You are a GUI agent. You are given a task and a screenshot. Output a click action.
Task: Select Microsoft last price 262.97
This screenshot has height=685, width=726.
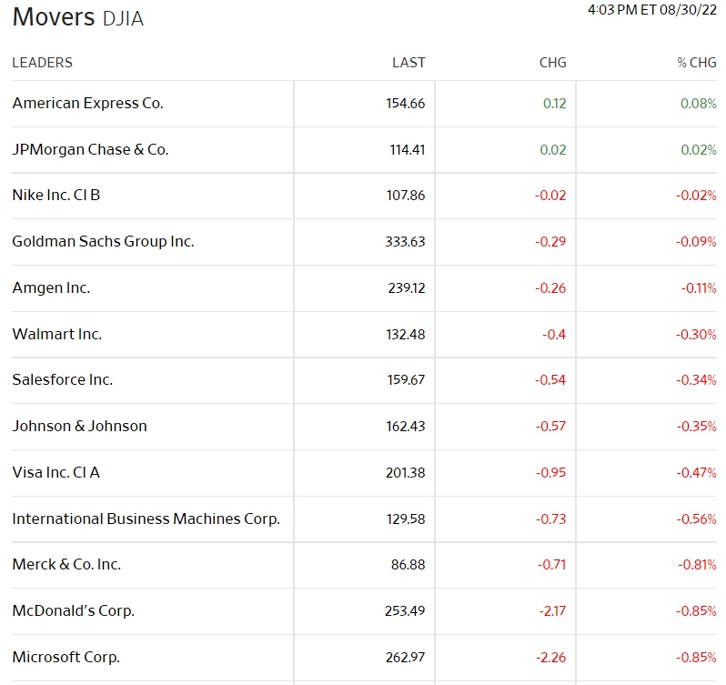click(405, 657)
